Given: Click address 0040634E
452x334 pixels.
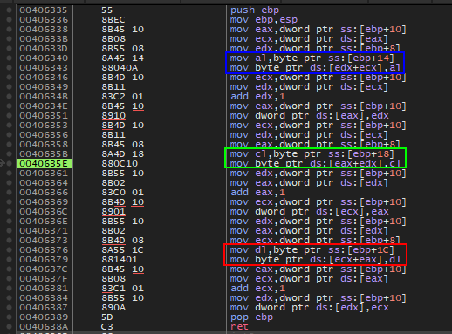Looking at the screenshot, I should [44, 106].
